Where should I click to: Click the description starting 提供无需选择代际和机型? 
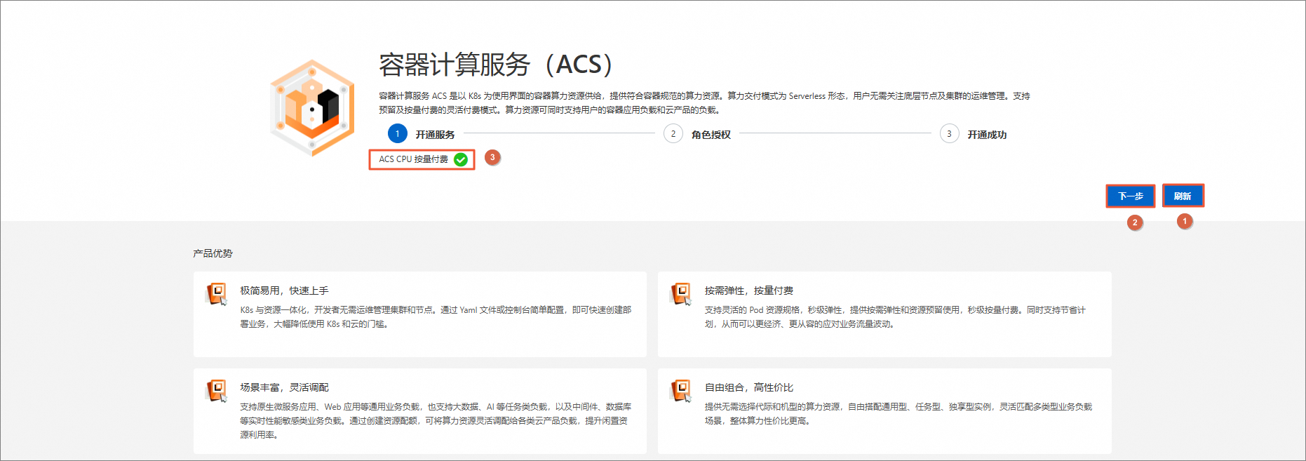[x=898, y=413]
